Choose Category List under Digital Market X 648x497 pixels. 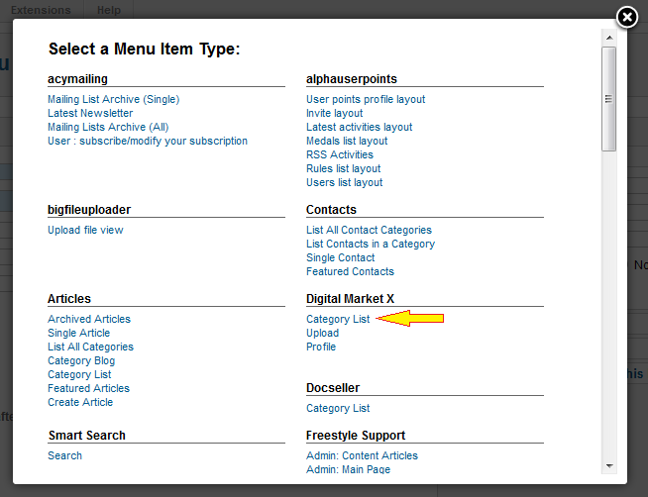point(338,319)
